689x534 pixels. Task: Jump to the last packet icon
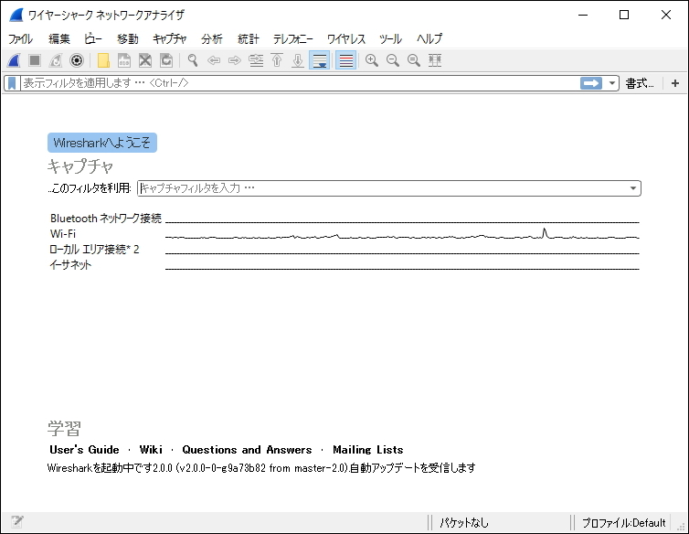point(298,60)
